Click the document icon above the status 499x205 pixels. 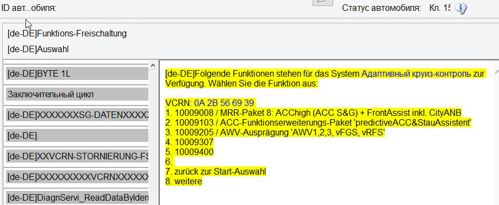[323, 3]
